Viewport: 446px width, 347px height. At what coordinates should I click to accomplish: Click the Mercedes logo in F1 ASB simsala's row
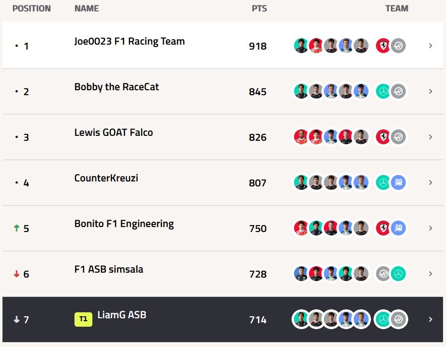[398, 274]
